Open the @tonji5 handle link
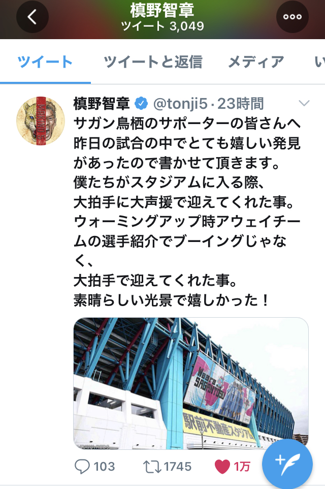The height and width of the screenshot is (489, 325). tap(180, 104)
